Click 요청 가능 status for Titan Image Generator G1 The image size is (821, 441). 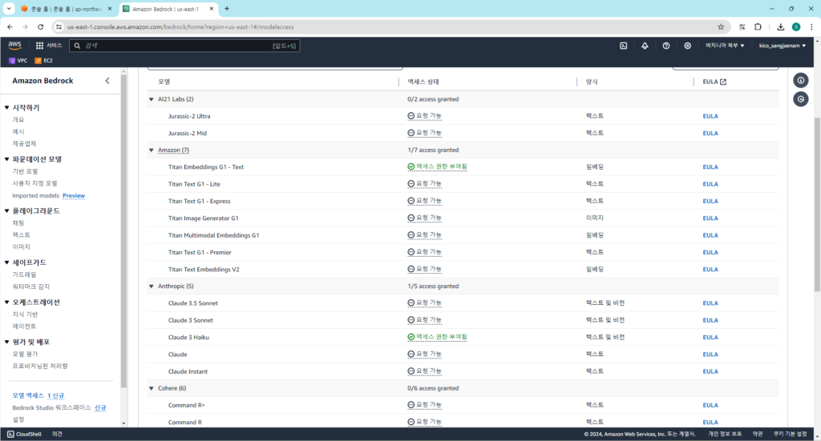point(424,218)
